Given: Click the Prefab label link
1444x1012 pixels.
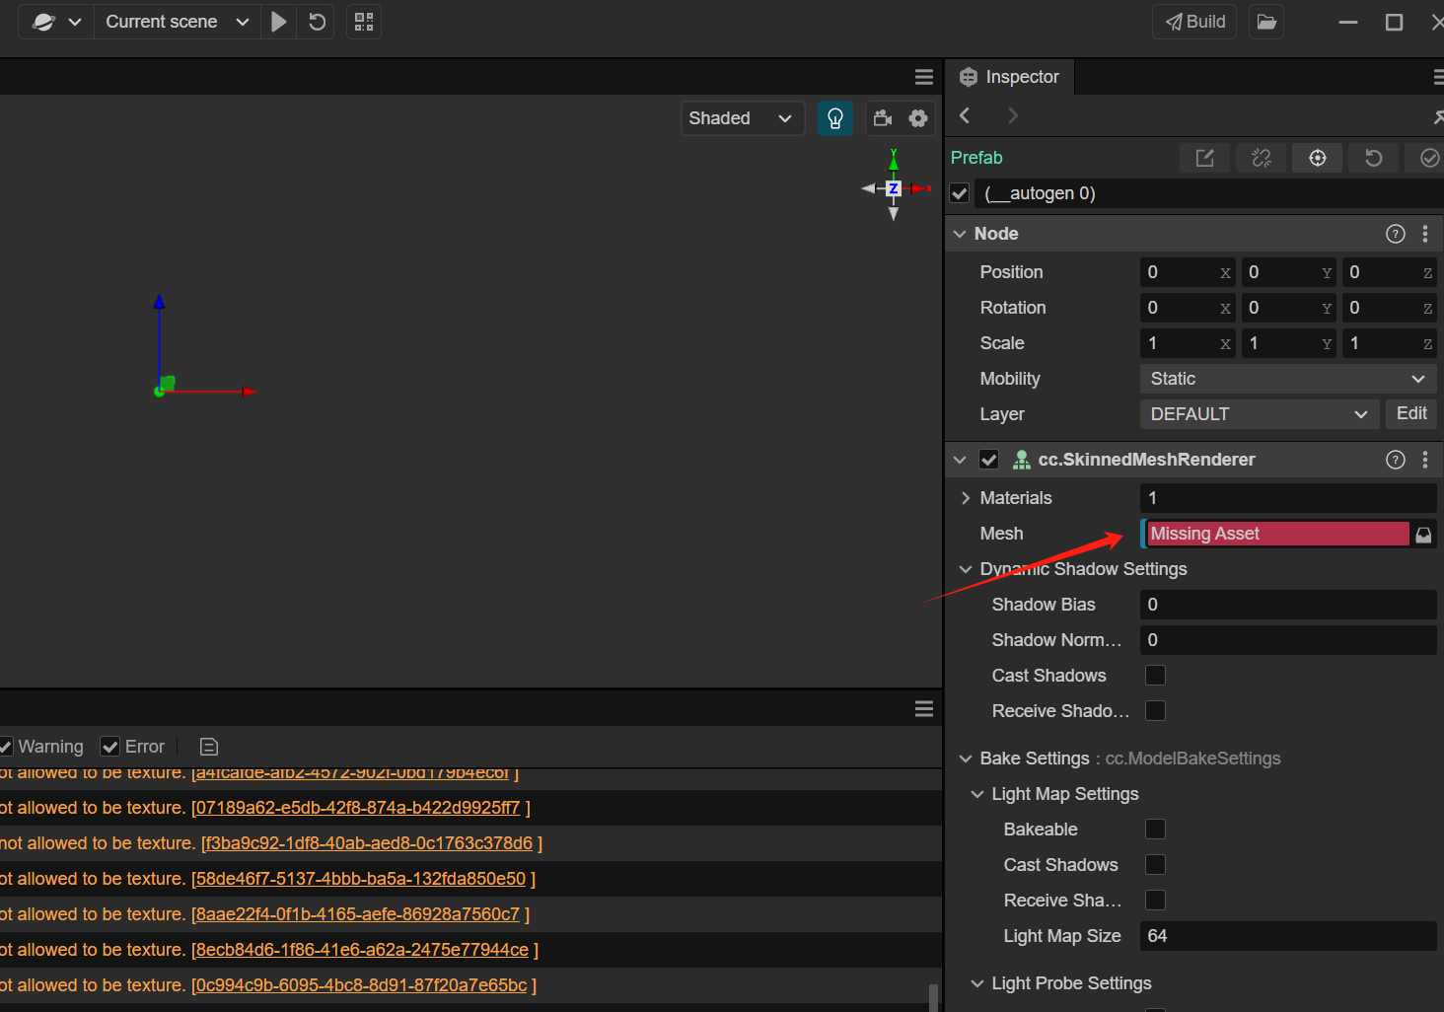Looking at the screenshot, I should (x=976, y=158).
